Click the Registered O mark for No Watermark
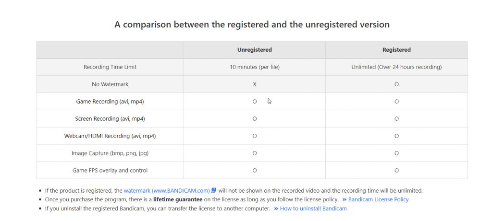This screenshot has width=492, height=221. tap(396, 84)
